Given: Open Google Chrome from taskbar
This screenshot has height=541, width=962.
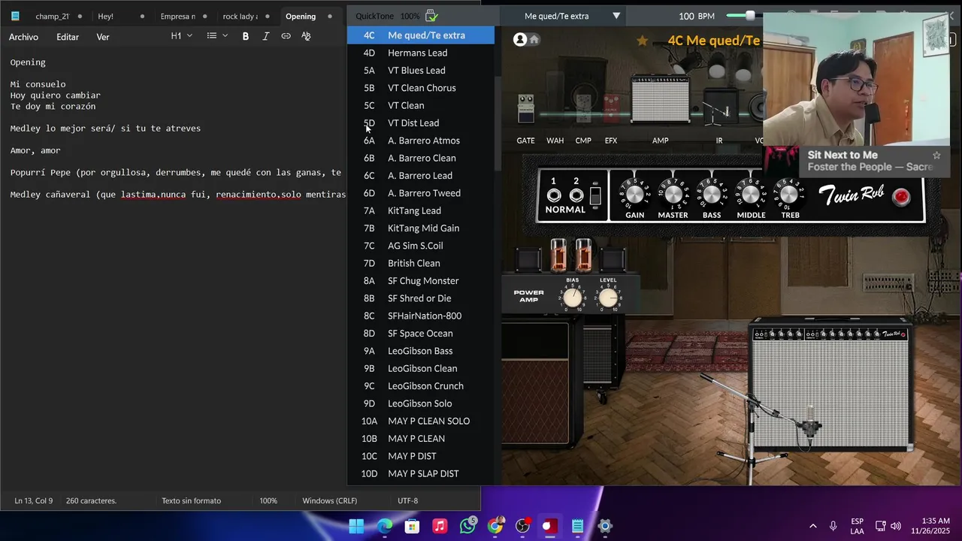Looking at the screenshot, I should pyautogui.click(x=495, y=526).
